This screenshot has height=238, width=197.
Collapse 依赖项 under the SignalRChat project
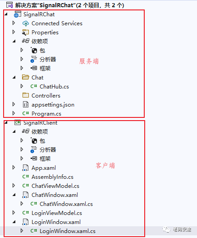coord(14,41)
